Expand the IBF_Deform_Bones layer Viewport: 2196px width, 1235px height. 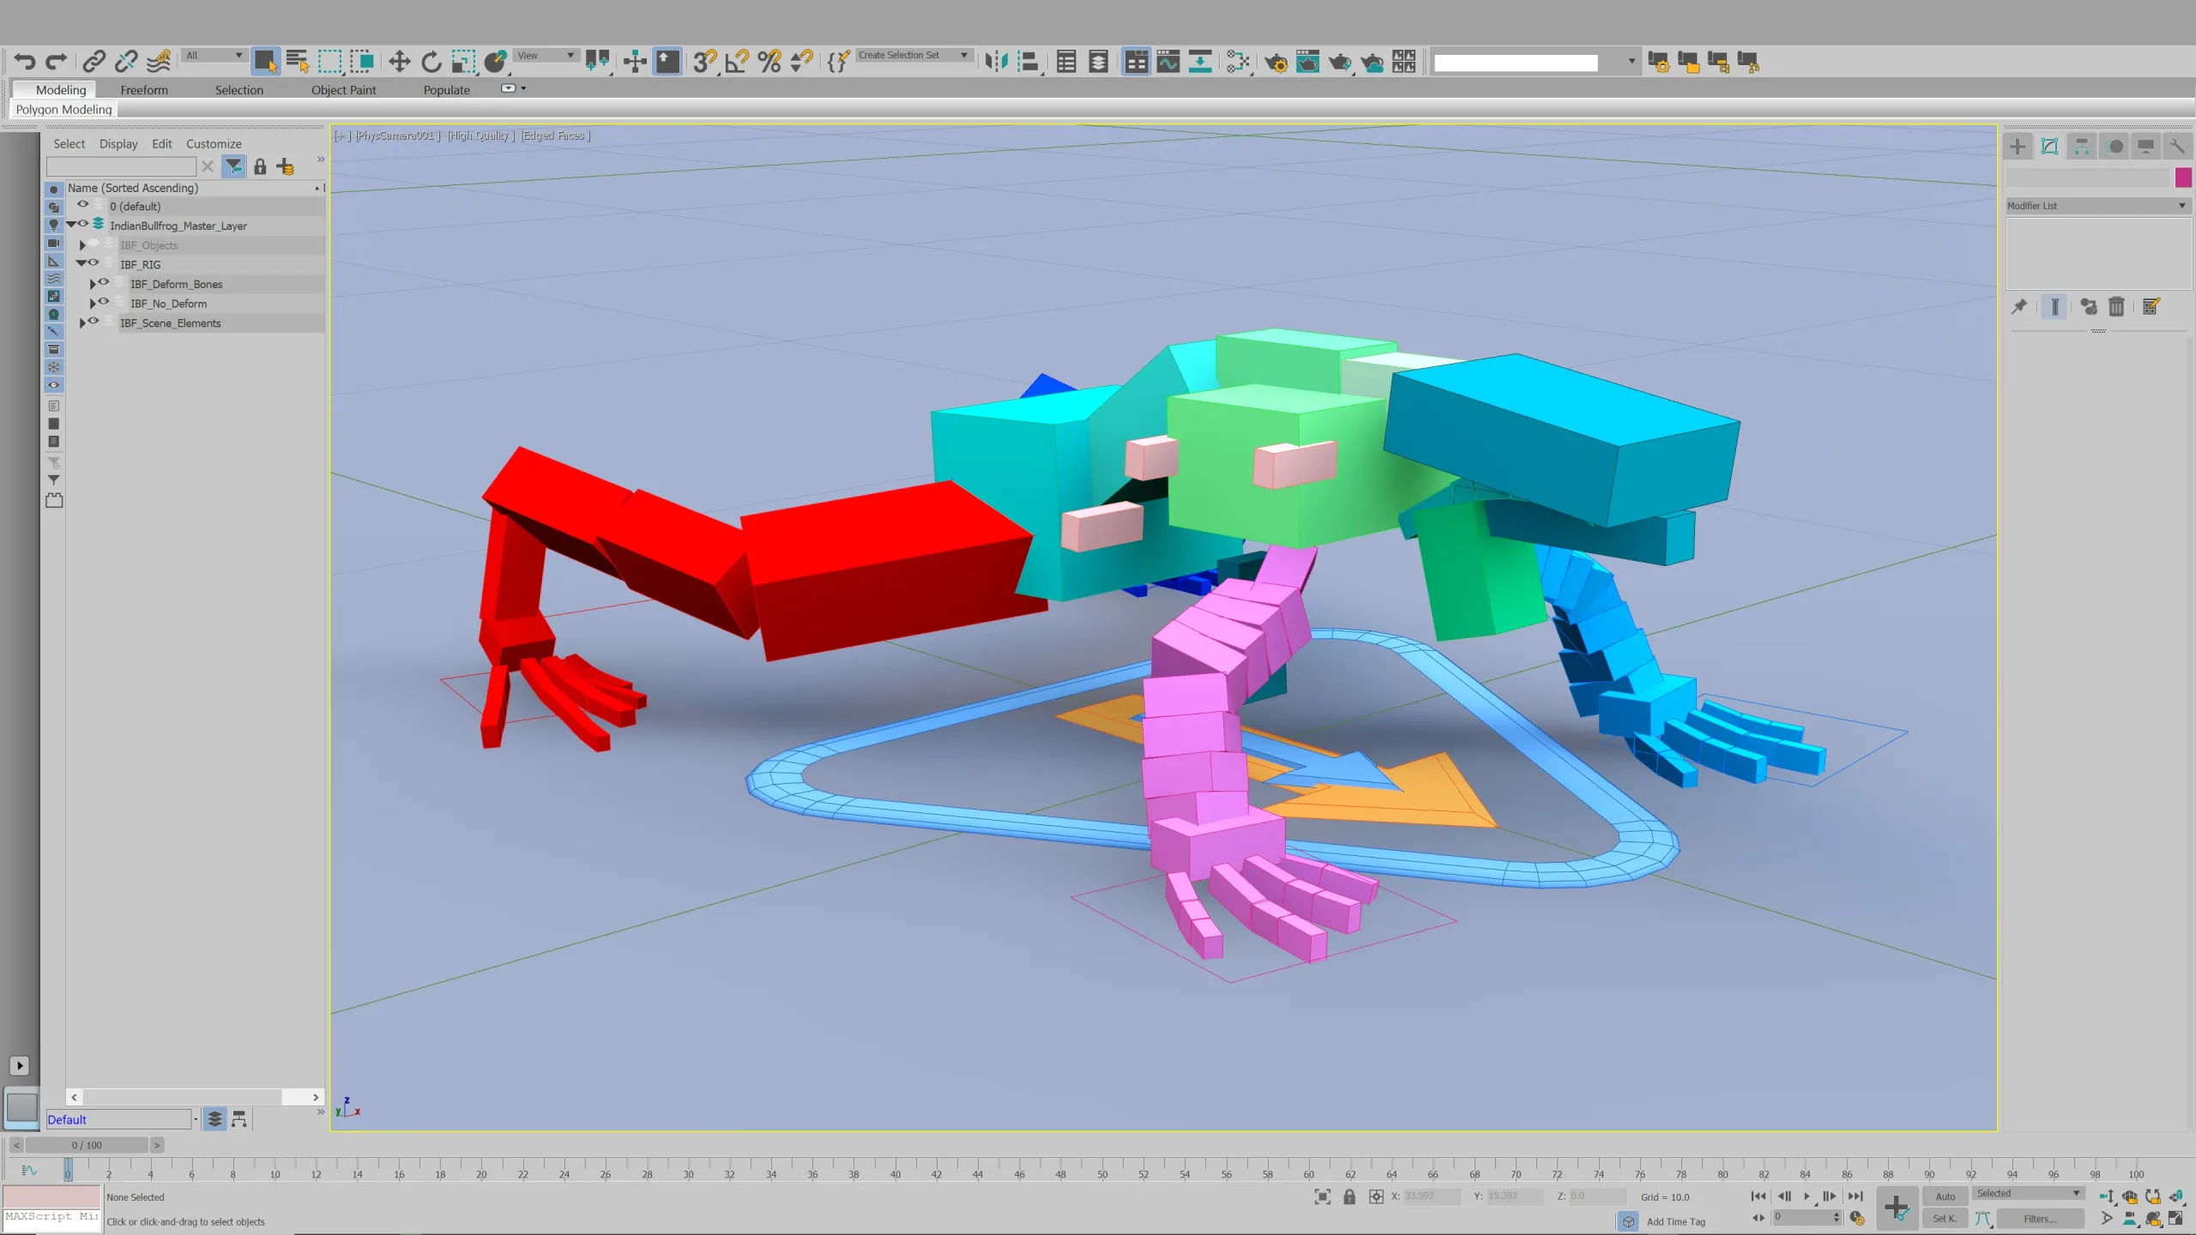pos(92,284)
